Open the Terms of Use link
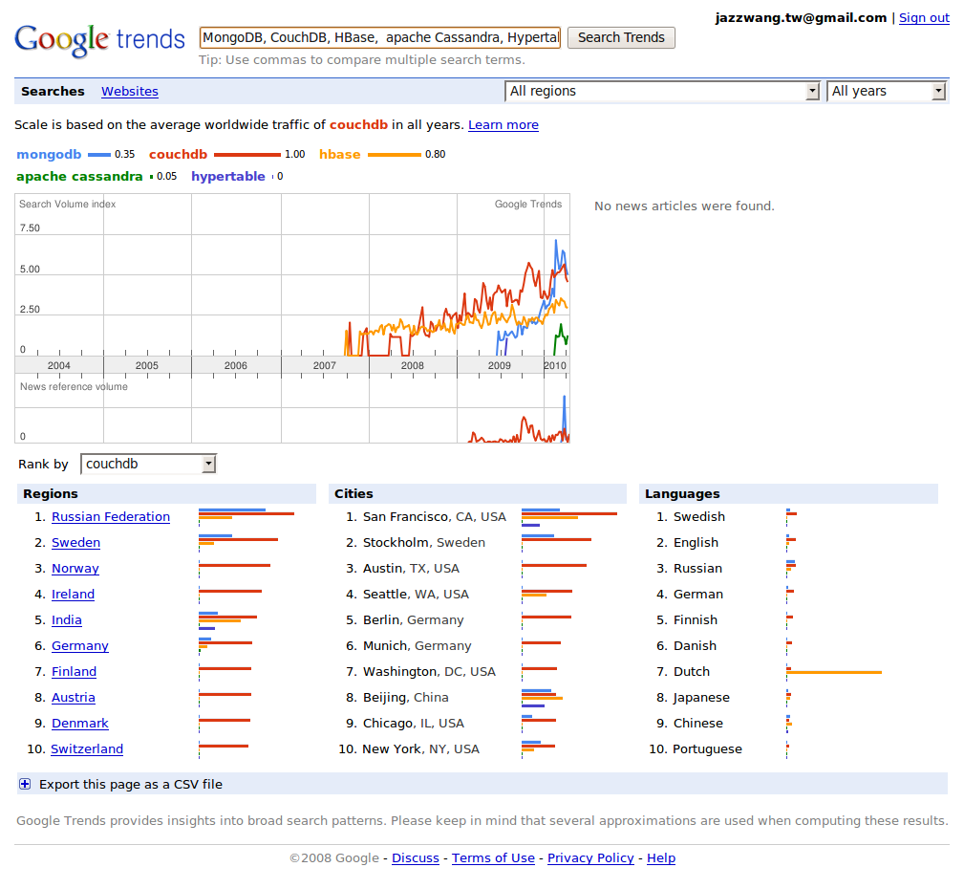This screenshot has width=964, height=889. [493, 858]
